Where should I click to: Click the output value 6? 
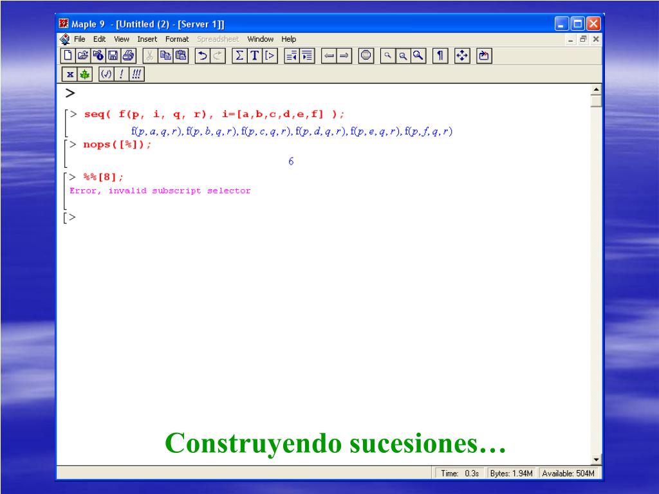coord(291,161)
